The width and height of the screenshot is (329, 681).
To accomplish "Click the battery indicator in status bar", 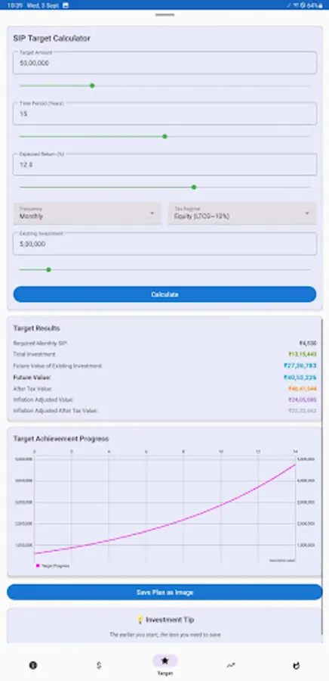I will coord(315,5).
